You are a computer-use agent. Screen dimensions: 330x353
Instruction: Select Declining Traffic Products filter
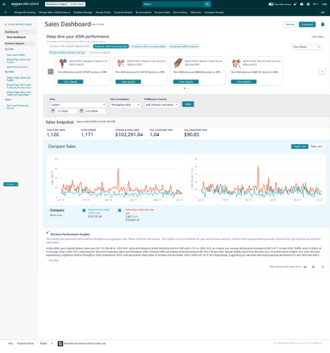(x=184, y=46)
